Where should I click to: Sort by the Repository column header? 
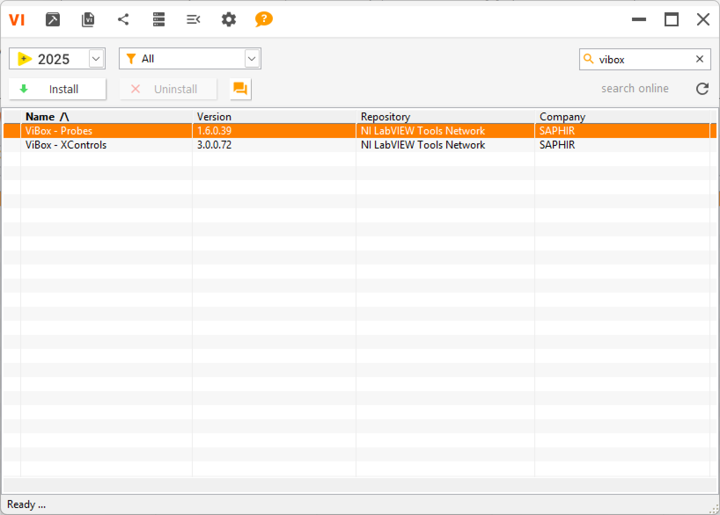(445, 117)
